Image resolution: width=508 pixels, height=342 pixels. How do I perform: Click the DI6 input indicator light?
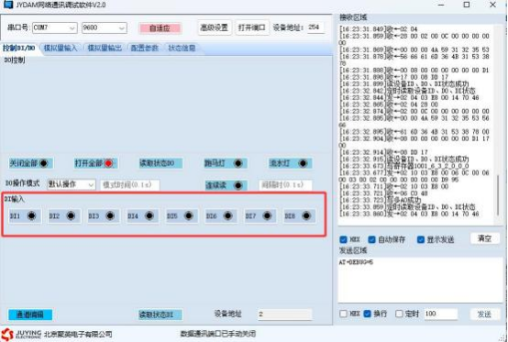[227, 215]
